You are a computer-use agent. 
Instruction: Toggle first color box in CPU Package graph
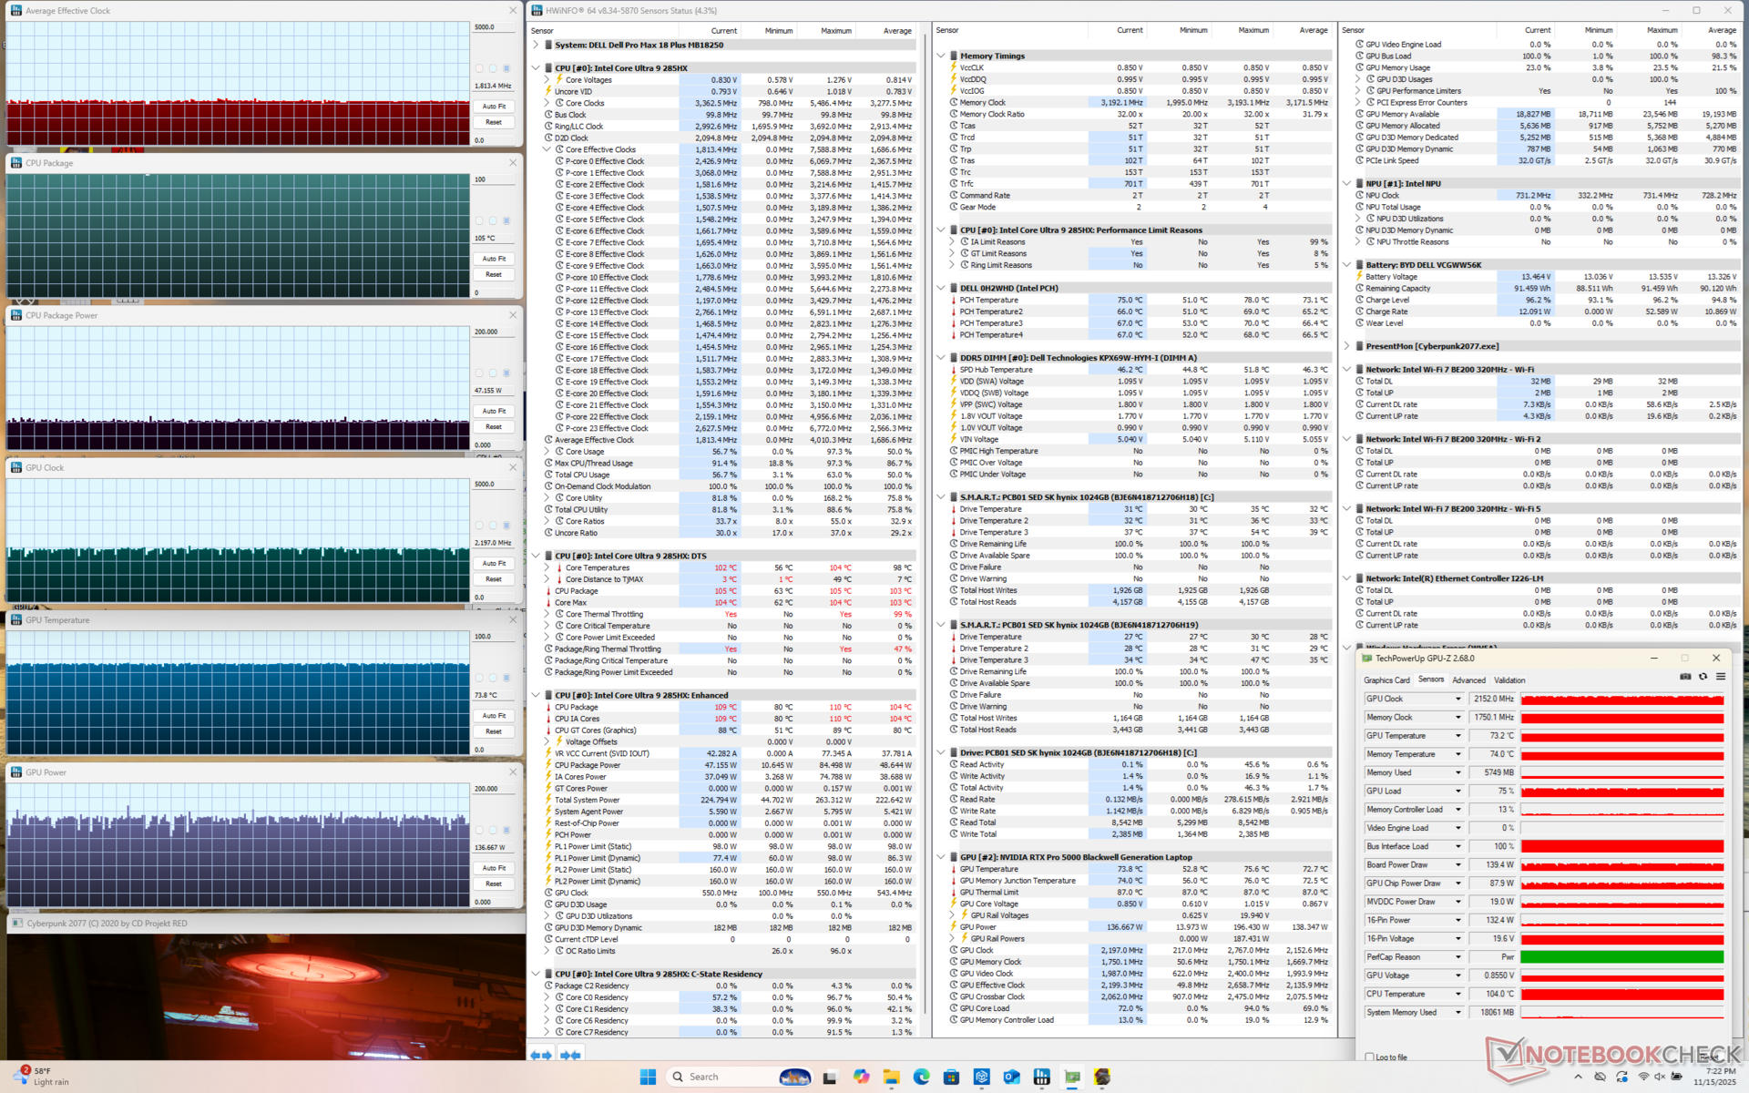tap(479, 220)
